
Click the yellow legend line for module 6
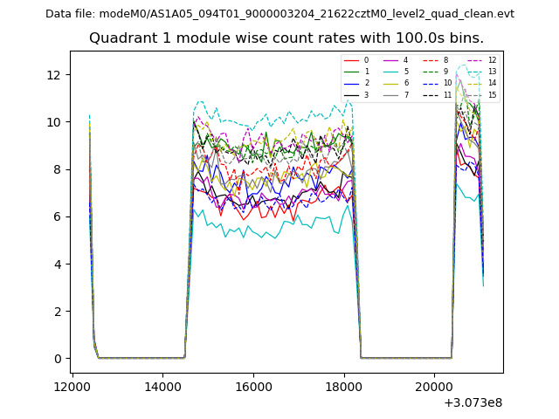coord(390,83)
